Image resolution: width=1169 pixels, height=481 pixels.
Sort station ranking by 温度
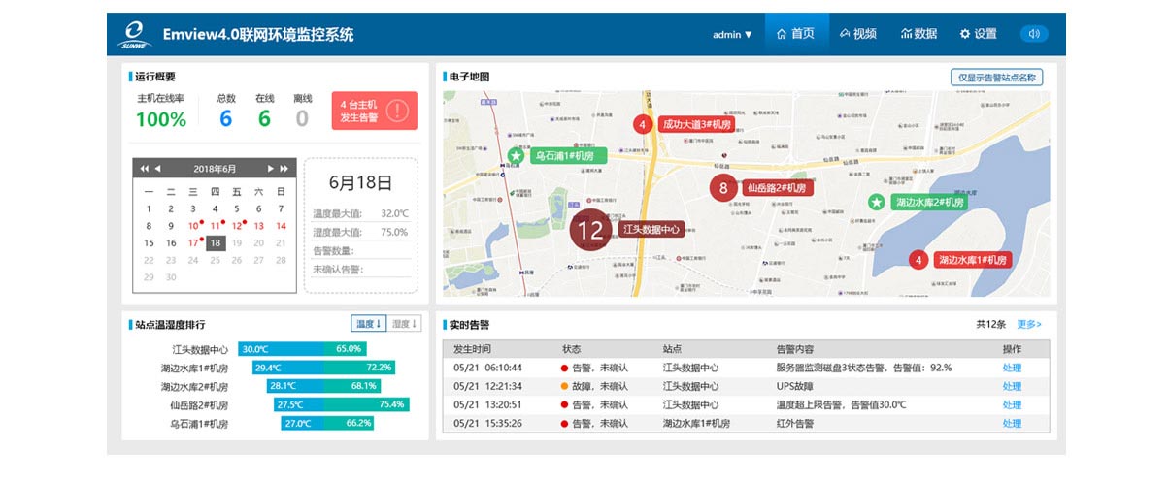(368, 324)
